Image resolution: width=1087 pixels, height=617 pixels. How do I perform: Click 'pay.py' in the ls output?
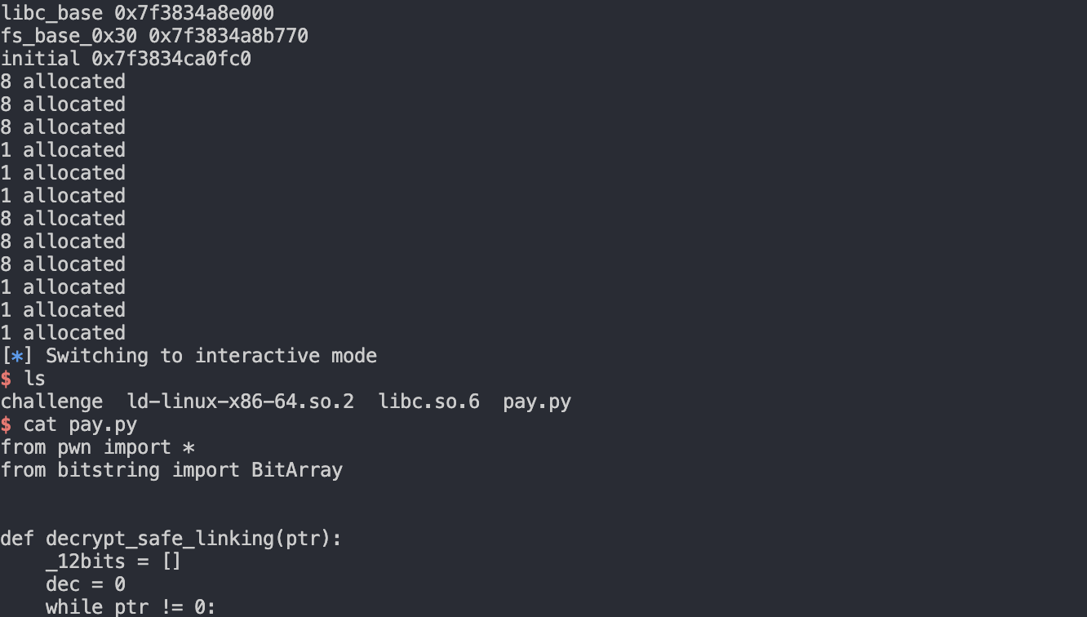[x=536, y=402]
